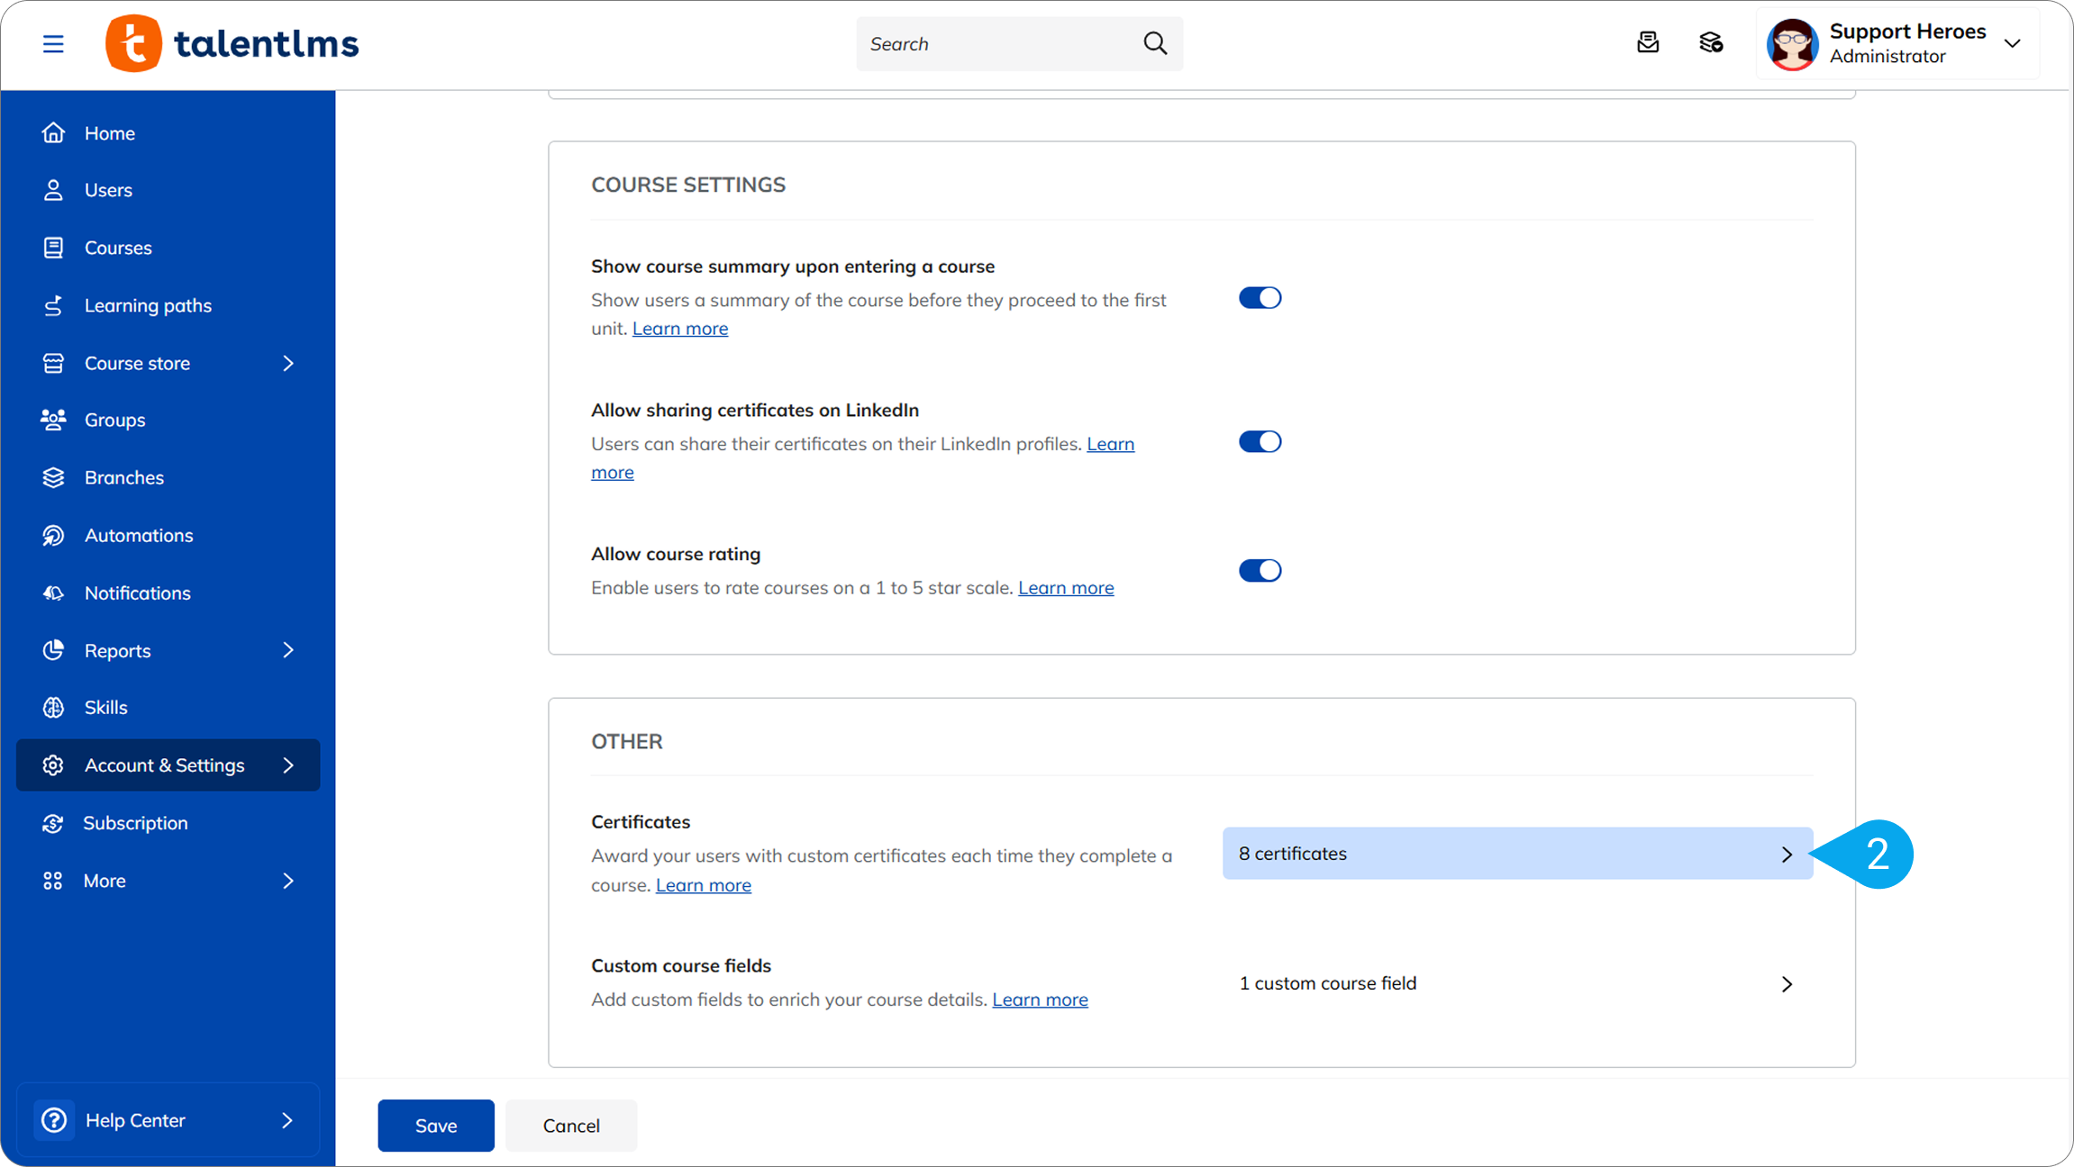Open the messages inbox icon
The image size is (2074, 1167).
coord(1648,42)
